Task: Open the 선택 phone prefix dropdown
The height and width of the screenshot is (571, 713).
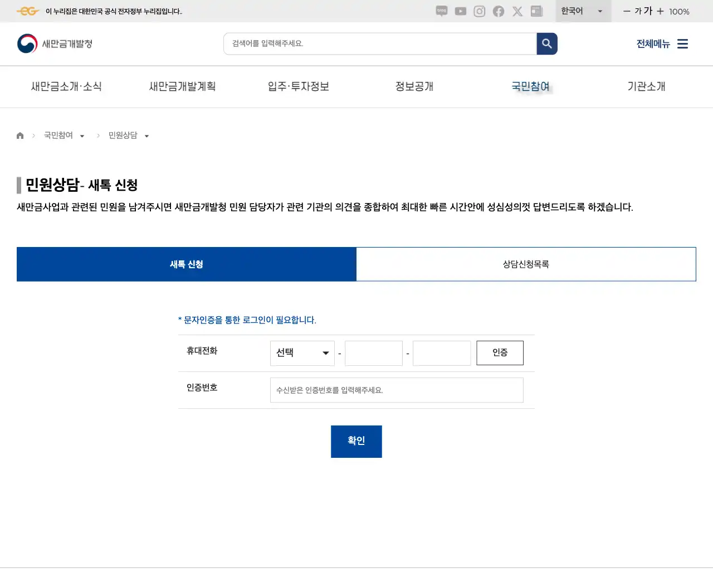Action: pyautogui.click(x=302, y=353)
